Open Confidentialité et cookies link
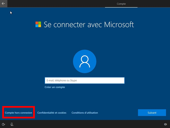 52,113
